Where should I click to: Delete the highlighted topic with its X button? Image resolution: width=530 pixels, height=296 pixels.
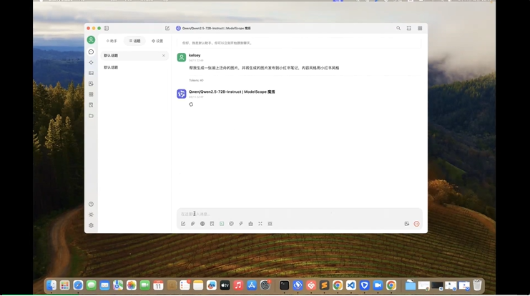point(164,56)
